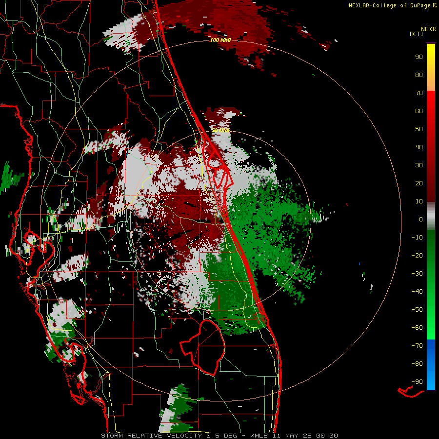This screenshot has width=439, height=439.
Task: Click the 11 MAY 25 date text
Action: pyautogui.click(x=292, y=436)
